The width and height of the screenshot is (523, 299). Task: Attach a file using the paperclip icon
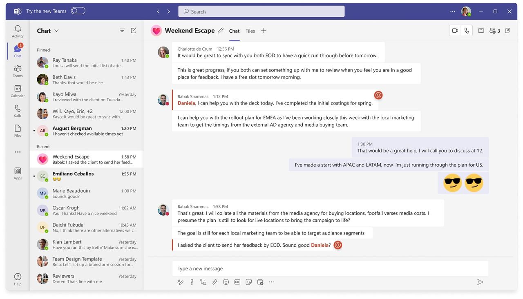[215, 282]
